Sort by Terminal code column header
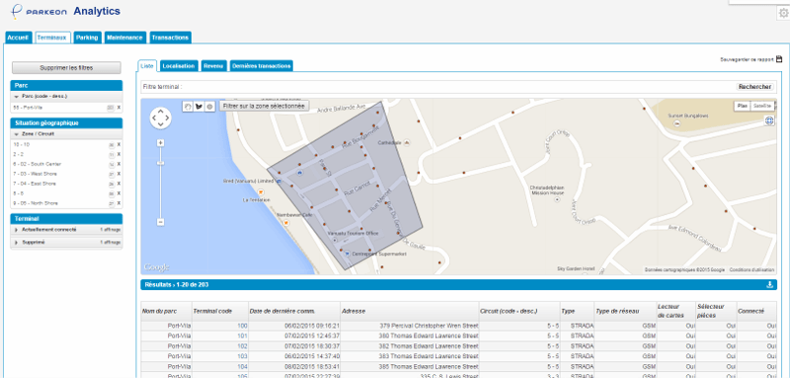 point(220,312)
